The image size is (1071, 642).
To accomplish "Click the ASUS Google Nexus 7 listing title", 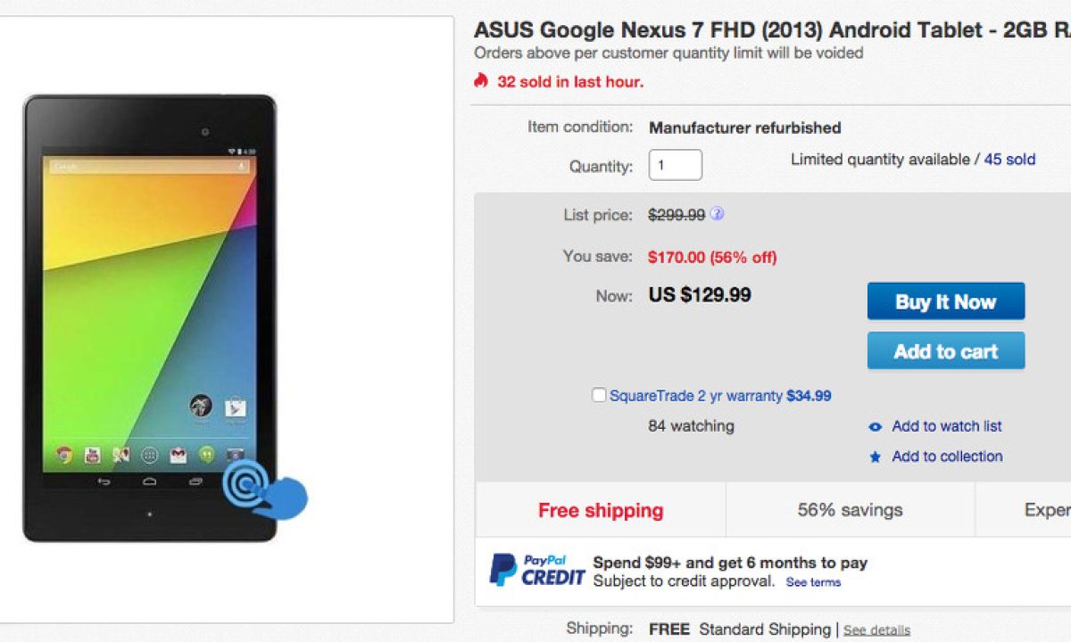I will [x=772, y=29].
